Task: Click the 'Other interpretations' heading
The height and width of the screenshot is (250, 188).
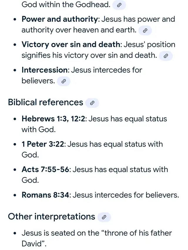Action: 51,217
